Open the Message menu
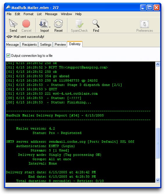The image size is (166, 194). (x=51, y=14)
